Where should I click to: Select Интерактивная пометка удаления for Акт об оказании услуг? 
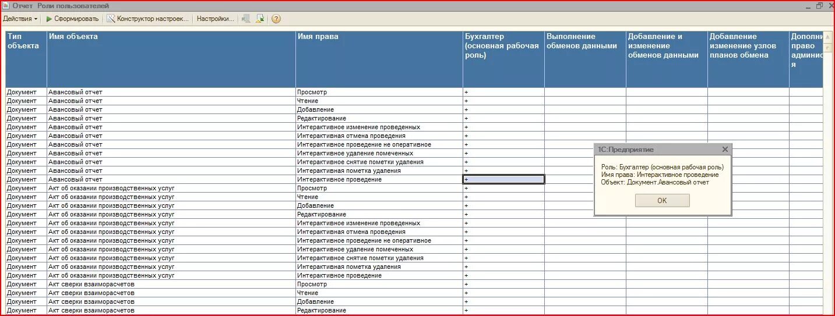379,267
